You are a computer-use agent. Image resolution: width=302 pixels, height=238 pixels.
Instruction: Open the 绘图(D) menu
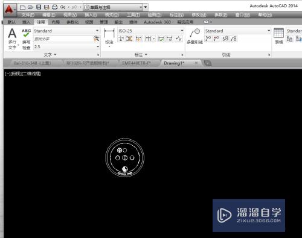(x=155, y=15)
